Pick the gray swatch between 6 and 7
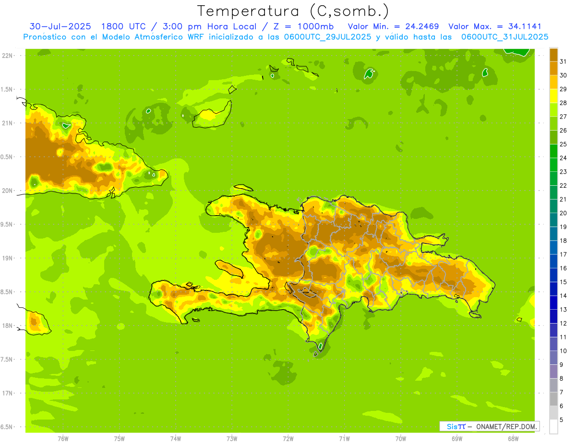This screenshot has width=576, height=445. [553, 399]
